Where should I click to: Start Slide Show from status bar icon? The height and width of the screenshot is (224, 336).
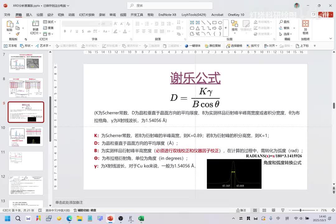click(282, 210)
